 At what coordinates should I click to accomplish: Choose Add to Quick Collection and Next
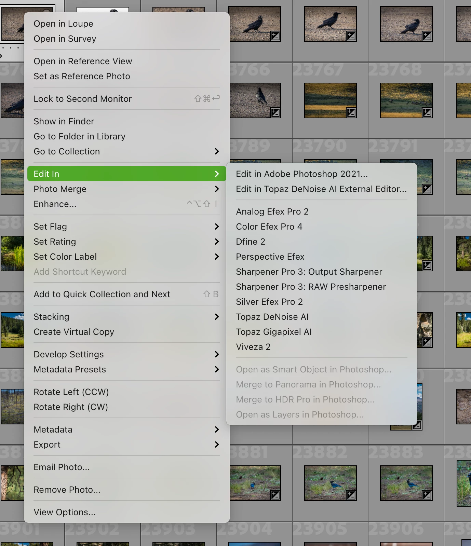point(127,294)
